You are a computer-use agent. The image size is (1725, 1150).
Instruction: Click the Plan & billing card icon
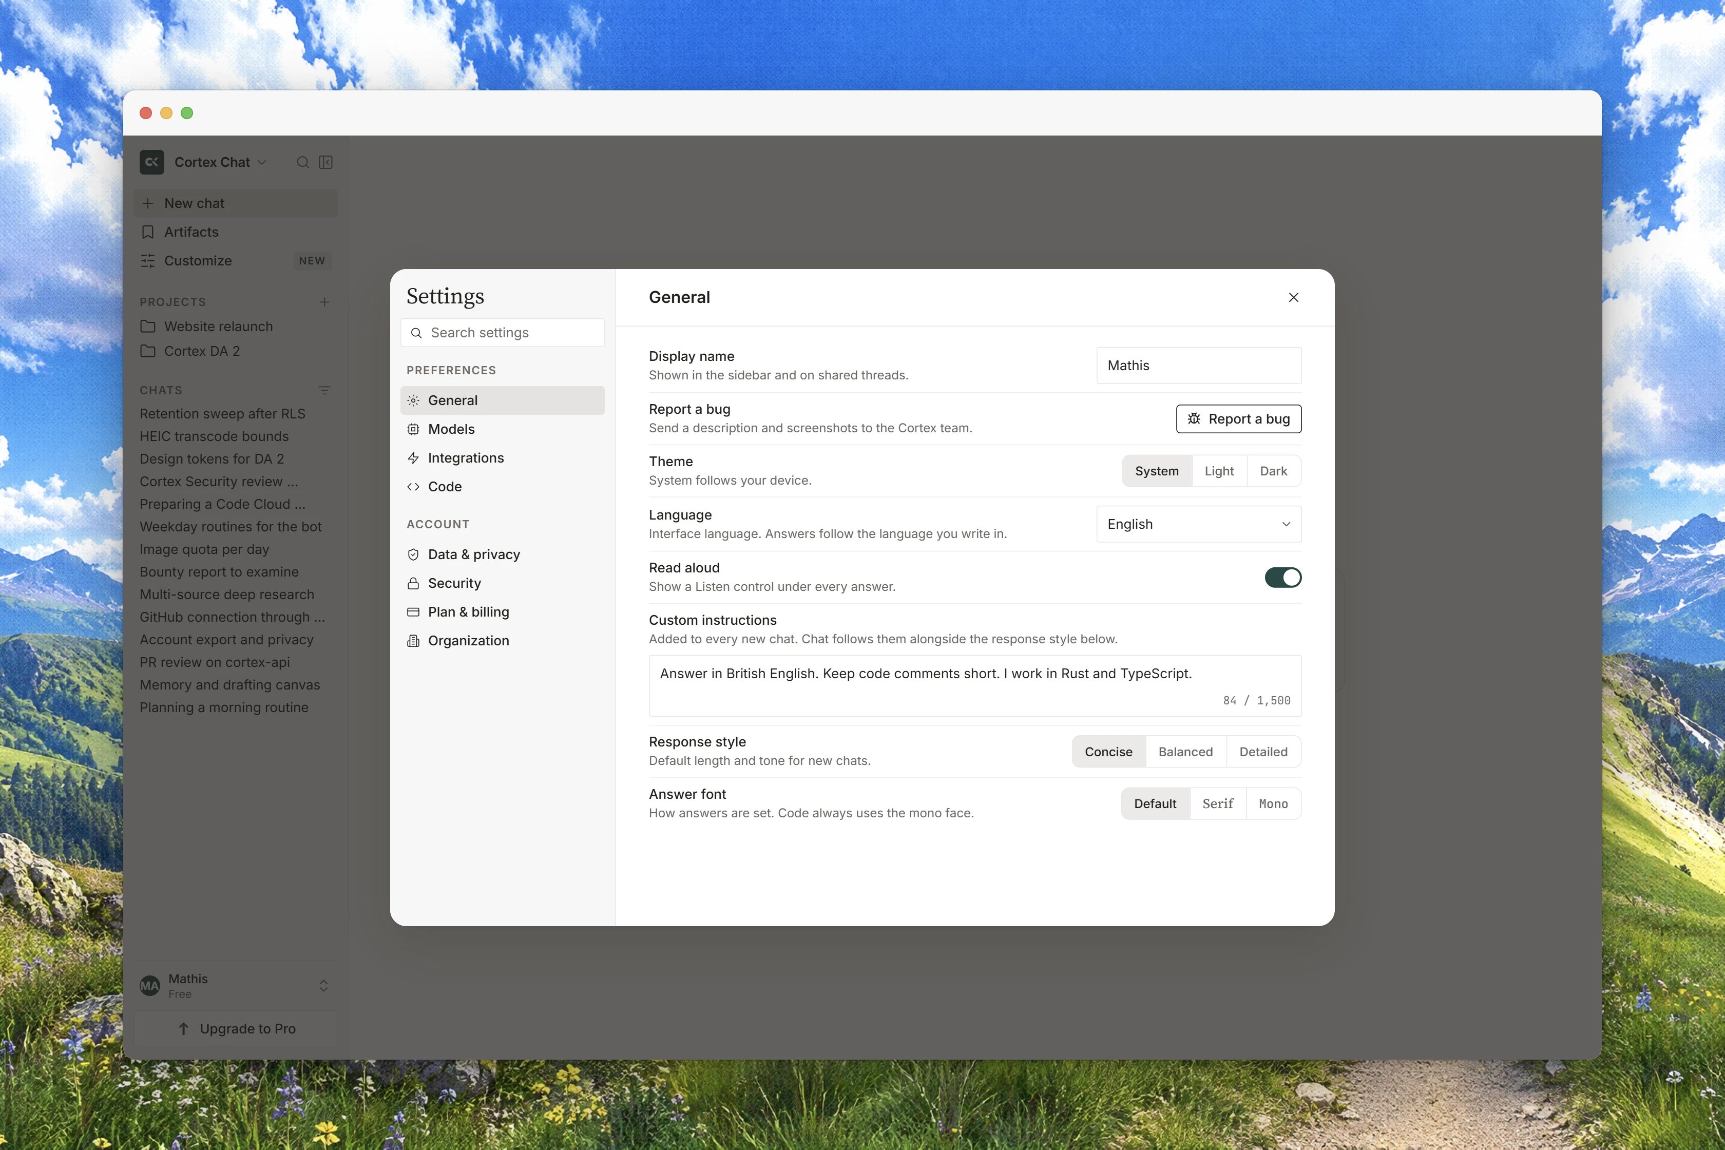[x=414, y=611]
